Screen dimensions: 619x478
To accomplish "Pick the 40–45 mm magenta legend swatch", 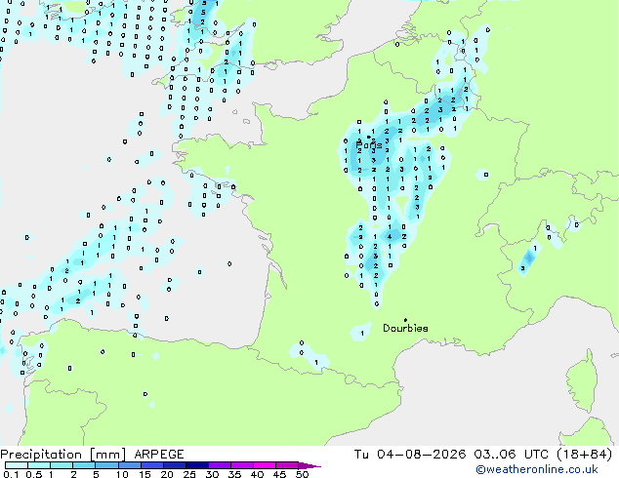I will [x=265, y=465].
